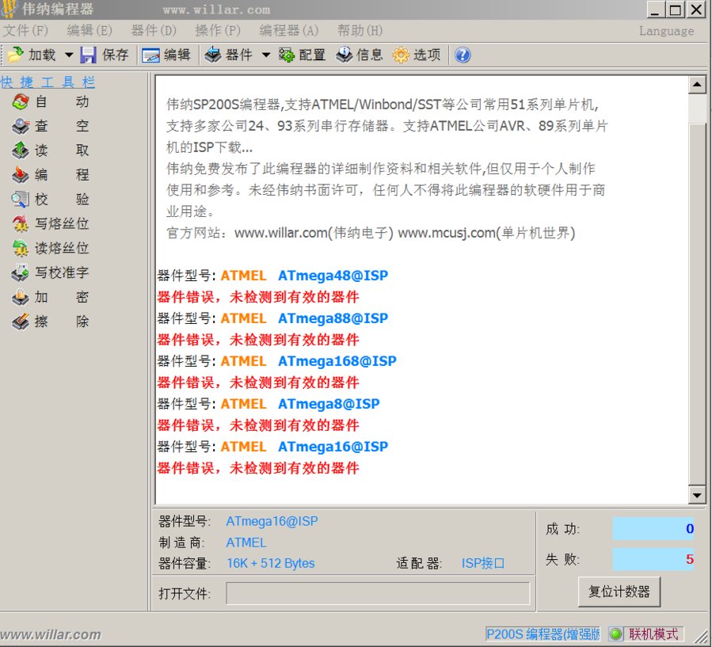Open the 器件(D) menu
This screenshot has width=712, height=647.
coord(154,30)
